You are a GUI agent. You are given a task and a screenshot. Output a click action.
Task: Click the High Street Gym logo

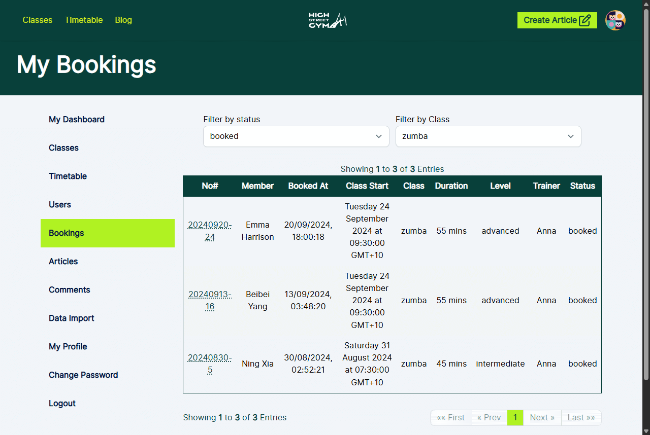coord(328,20)
